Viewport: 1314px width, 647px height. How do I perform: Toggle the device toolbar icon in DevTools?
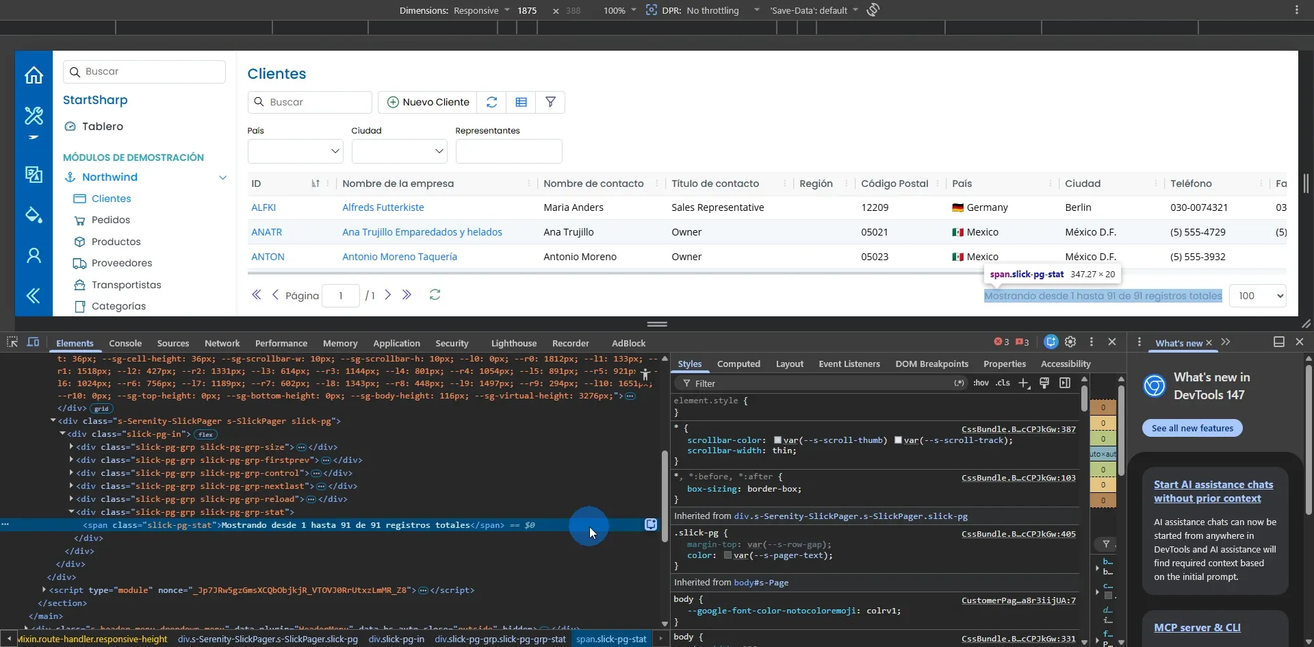point(33,342)
